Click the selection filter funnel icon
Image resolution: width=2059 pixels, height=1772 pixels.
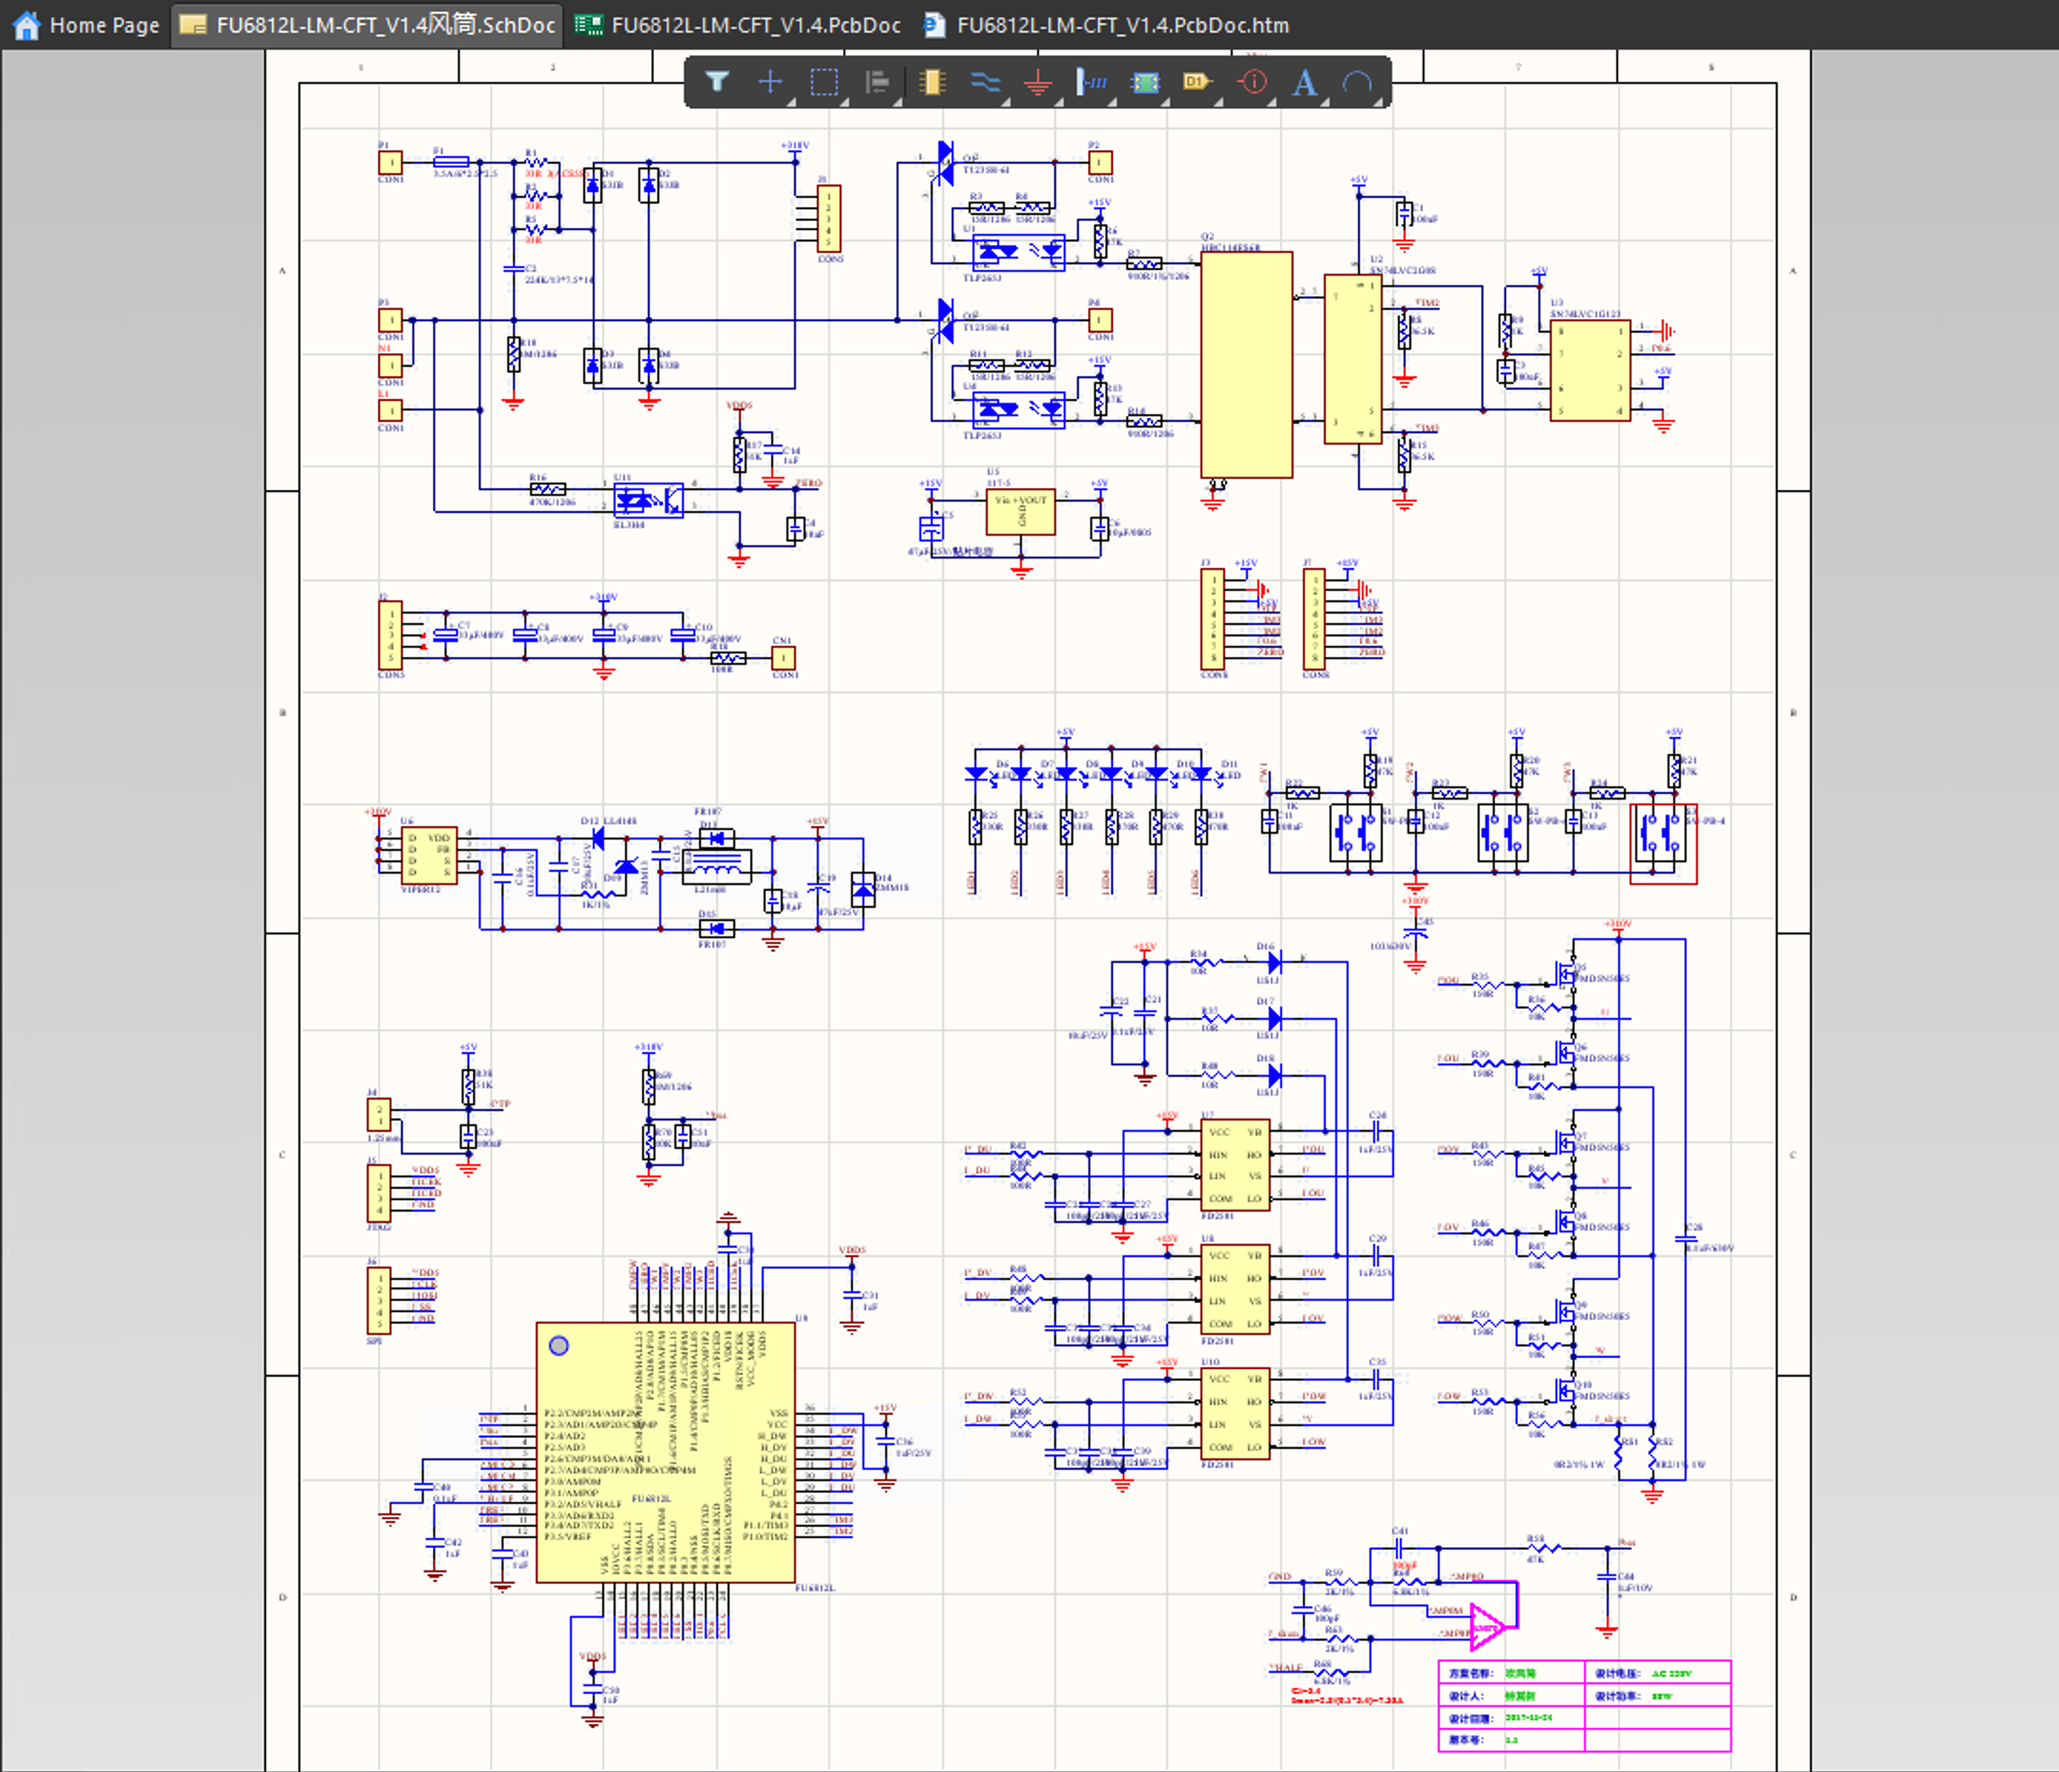pyautogui.click(x=716, y=82)
